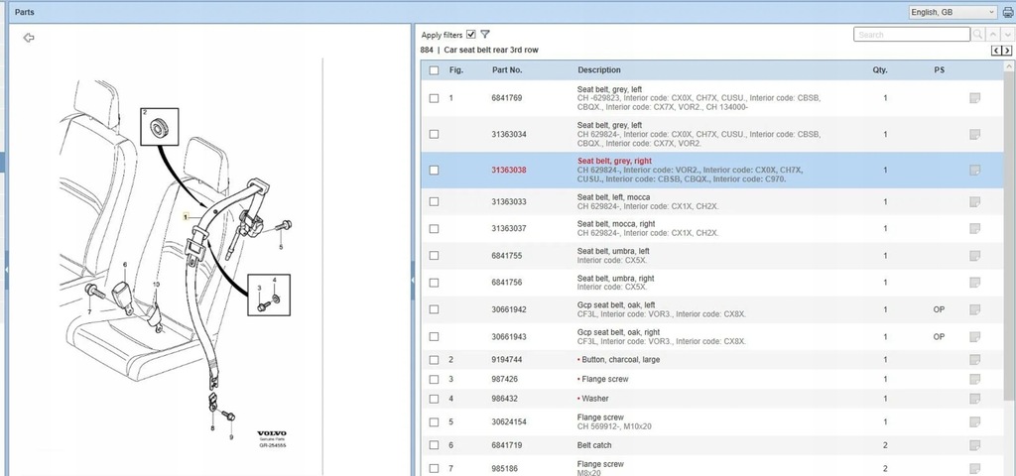
Task: Click part number 31363038 link
Action: click(508, 171)
